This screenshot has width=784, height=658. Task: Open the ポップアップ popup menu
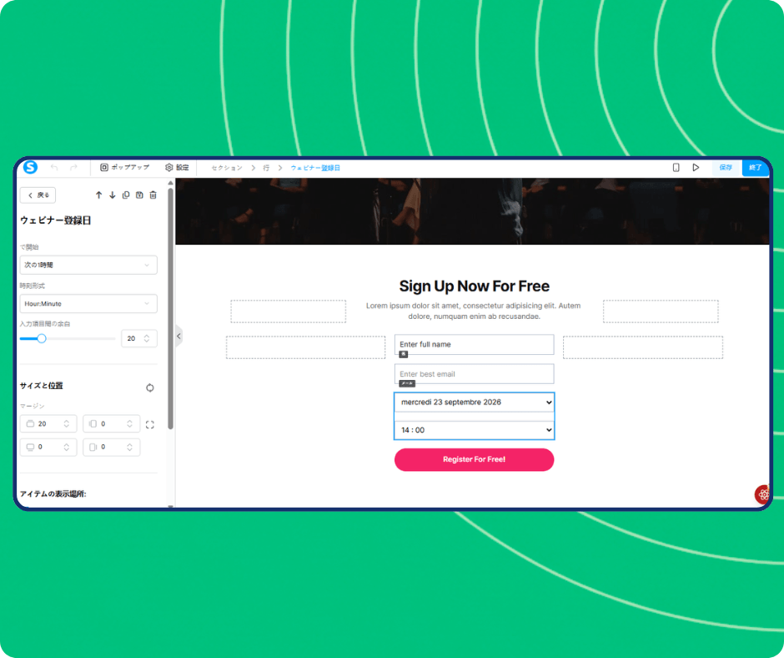point(124,168)
